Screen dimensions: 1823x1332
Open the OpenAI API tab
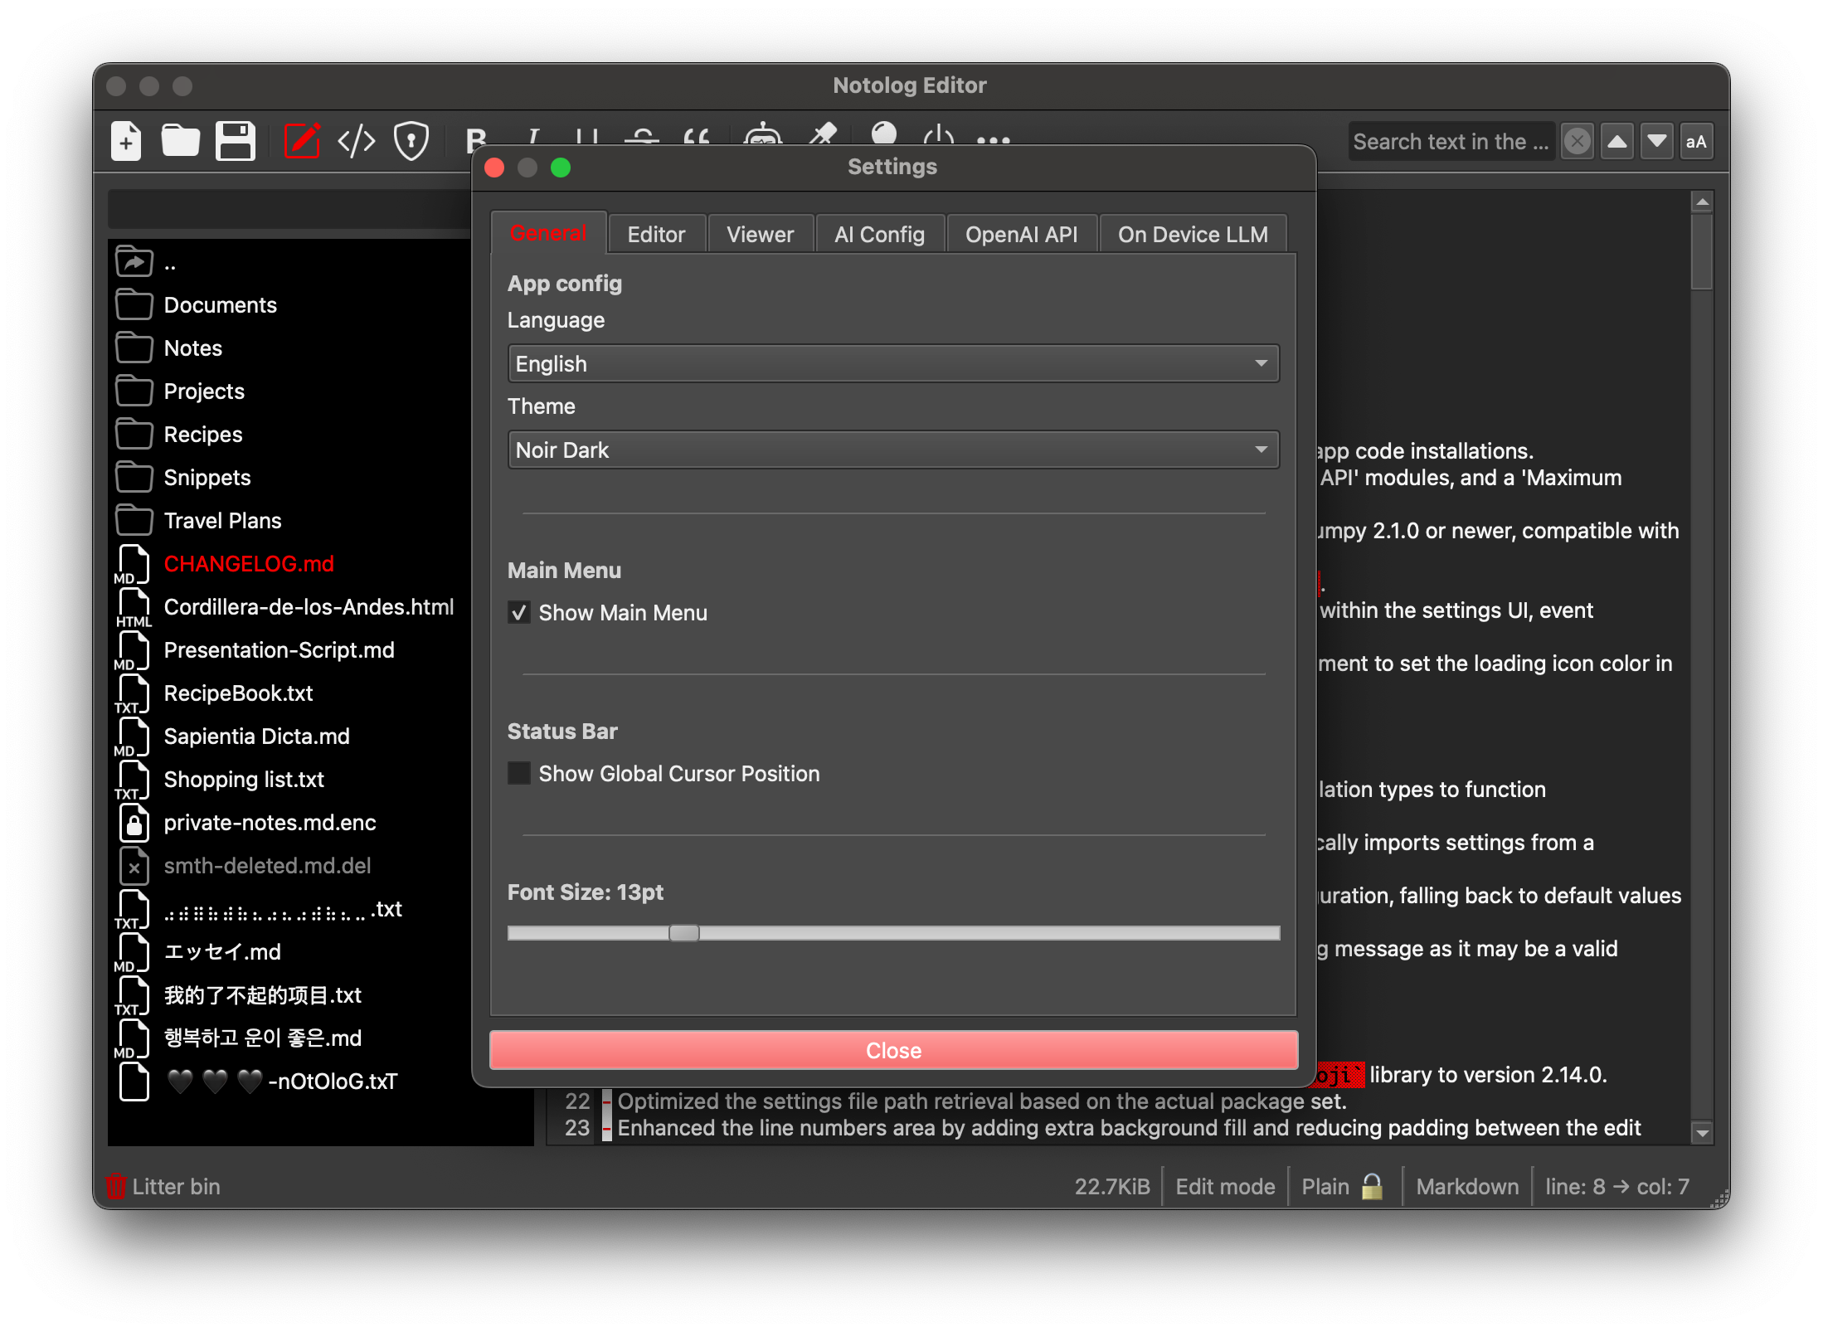1021,235
